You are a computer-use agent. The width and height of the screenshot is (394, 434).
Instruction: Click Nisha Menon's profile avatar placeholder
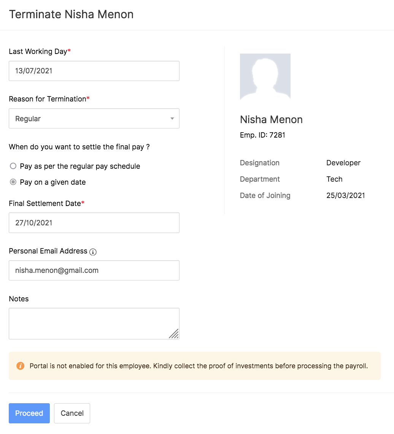(265, 77)
